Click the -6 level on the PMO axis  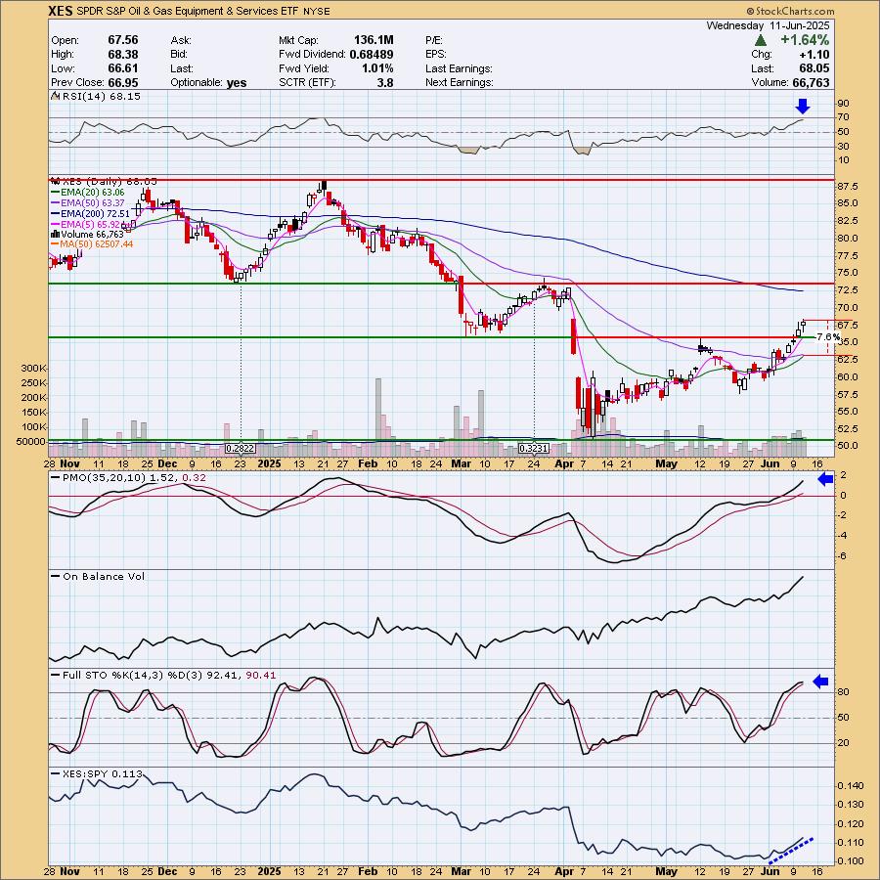(842, 555)
